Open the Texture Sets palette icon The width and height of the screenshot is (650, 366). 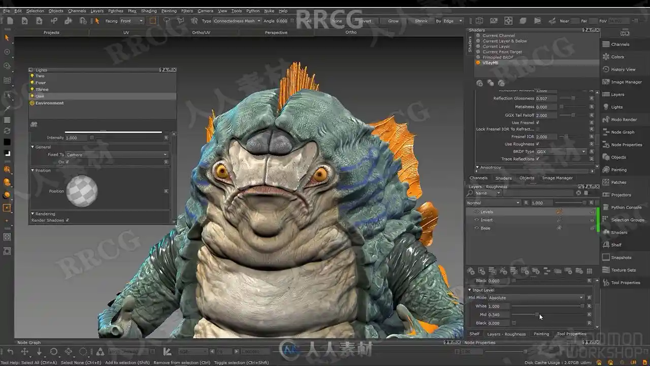(606, 270)
